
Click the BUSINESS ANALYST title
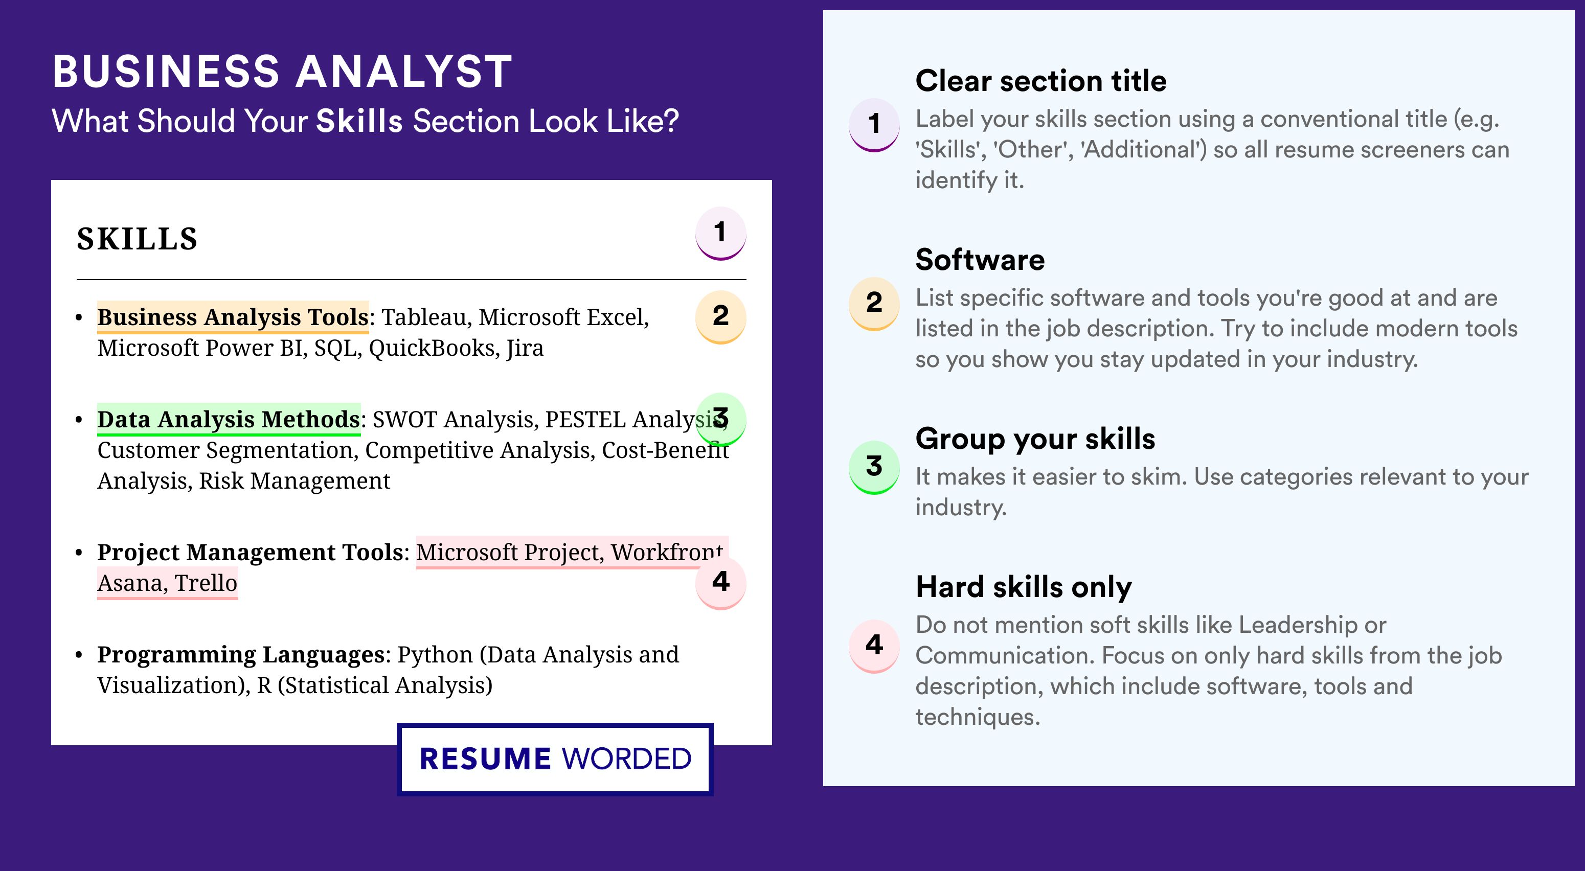(282, 72)
